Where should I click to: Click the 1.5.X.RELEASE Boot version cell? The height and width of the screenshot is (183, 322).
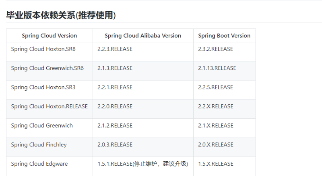(225, 166)
